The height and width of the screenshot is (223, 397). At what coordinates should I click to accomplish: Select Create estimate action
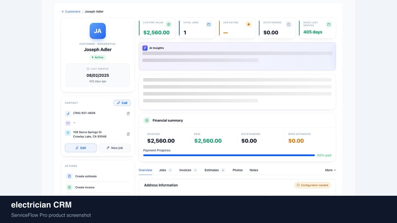point(98,176)
